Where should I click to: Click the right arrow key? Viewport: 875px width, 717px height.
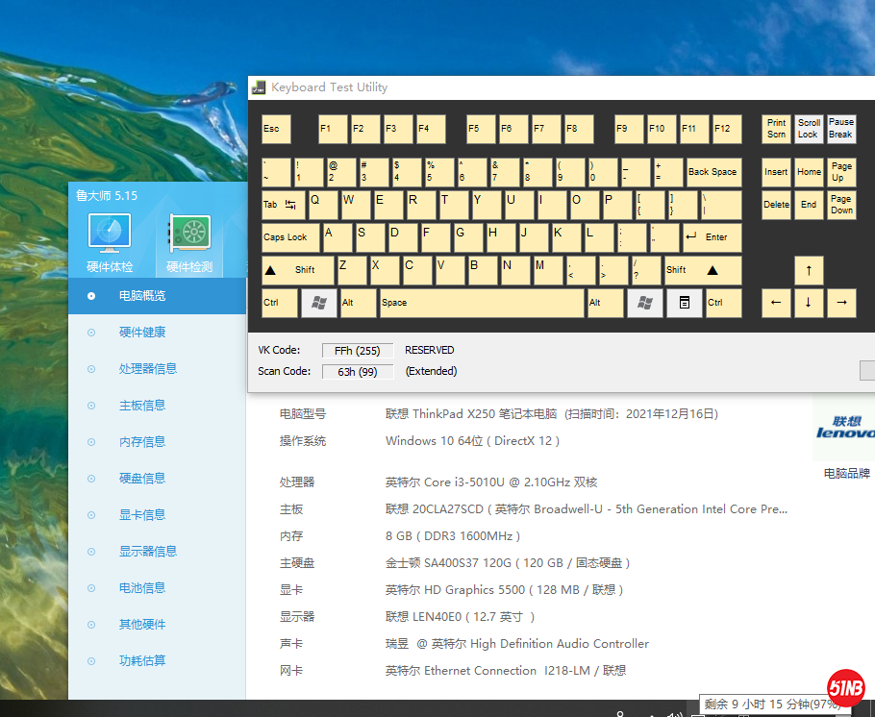coord(841,303)
